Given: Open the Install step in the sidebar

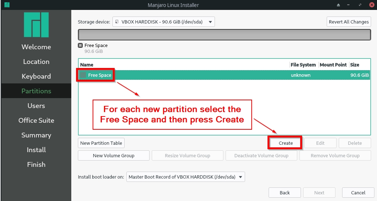Looking at the screenshot, I should click(x=36, y=150).
